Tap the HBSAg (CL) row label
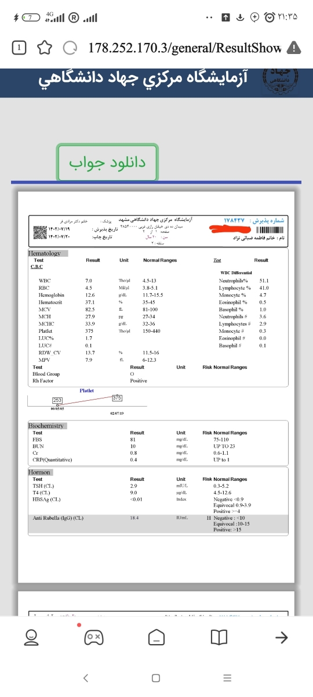 47,499
